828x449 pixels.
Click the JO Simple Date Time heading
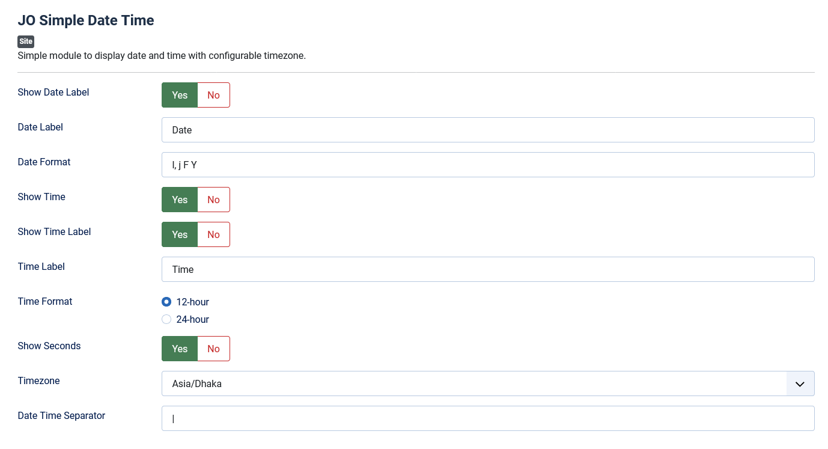[x=86, y=20]
